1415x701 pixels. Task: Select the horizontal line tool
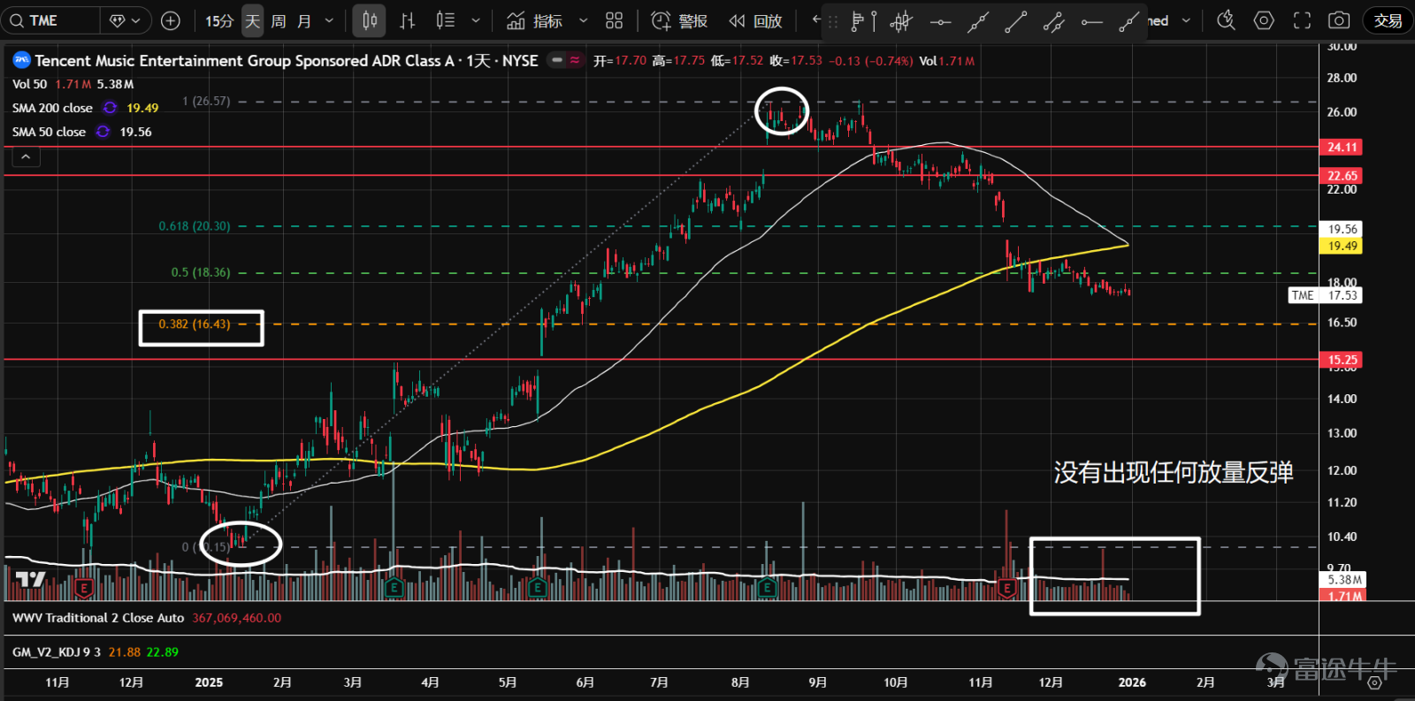pyautogui.click(x=940, y=21)
